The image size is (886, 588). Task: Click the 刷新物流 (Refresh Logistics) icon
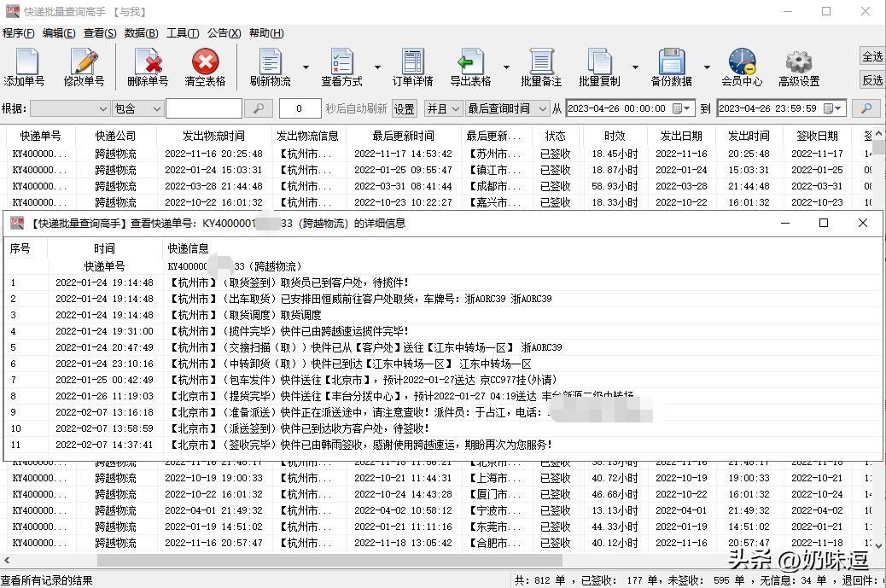tap(271, 65)
